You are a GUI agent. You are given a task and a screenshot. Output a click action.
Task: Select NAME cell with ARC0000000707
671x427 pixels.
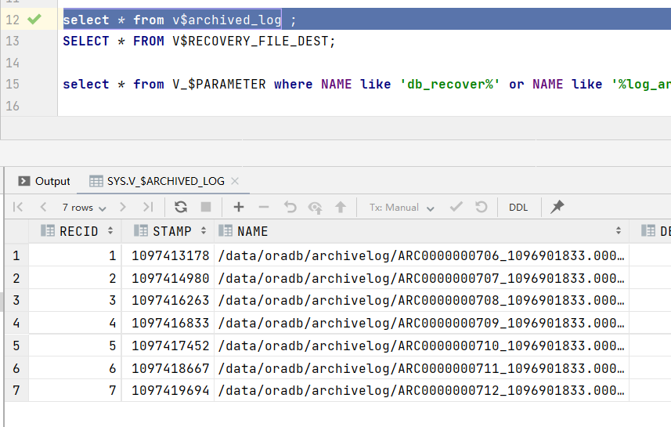pyautogui.click(x=421, y=278)
